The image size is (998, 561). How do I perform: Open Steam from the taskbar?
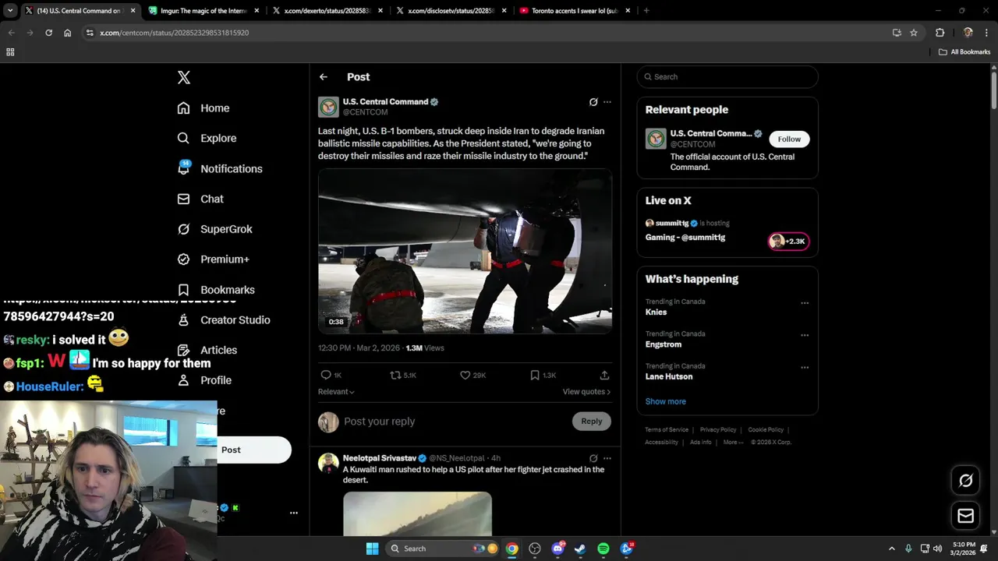point(580,549)
